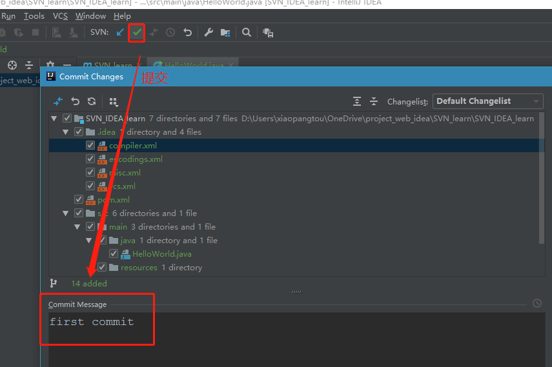Click the Collapse All icon in Project panel
Image resolution: width=552 pixels, height=367 pixels.
29,65
